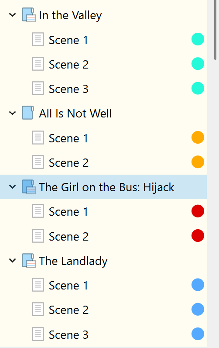Click red label dot for Hijack Scene 2
This screenshot has height=348, width=219.
198,235
